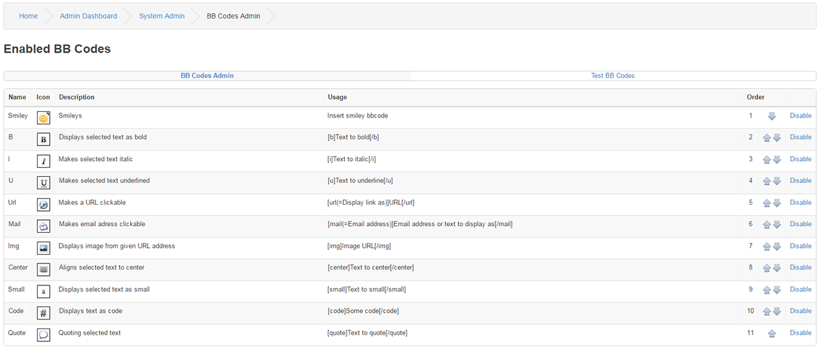Click '[img]Image URL[/img]' usage cell
The image size is (821, 353).
[x=359, y=246]
